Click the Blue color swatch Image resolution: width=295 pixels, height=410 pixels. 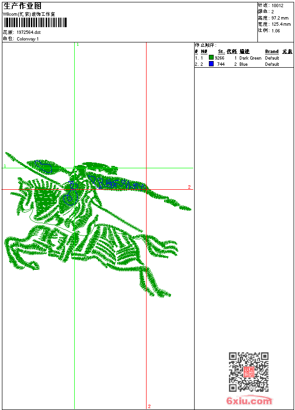click(x=211, y=64)
